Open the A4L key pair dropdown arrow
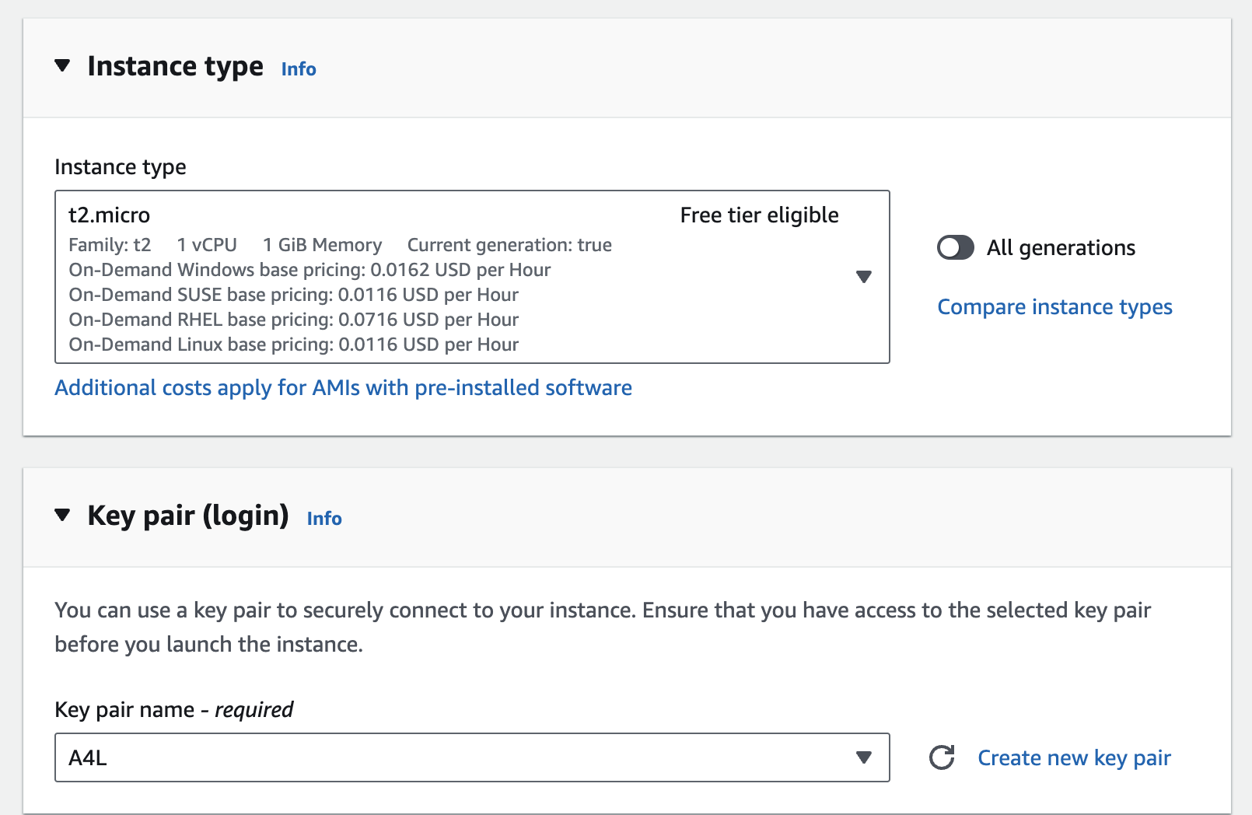Viewport: 1252px width, 815px height. point(864,757)
